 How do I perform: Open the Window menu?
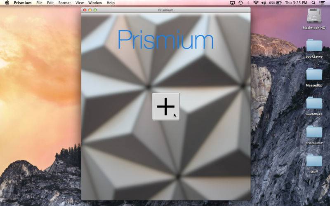click(x=95, y=3)
